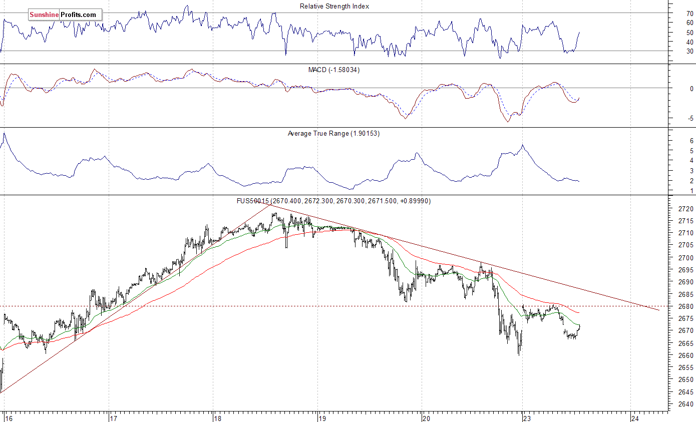Image resolution: width=696 pixels, height=422 pixels.
Task: Click the ATR axis value 2
Action: [691, 181]
